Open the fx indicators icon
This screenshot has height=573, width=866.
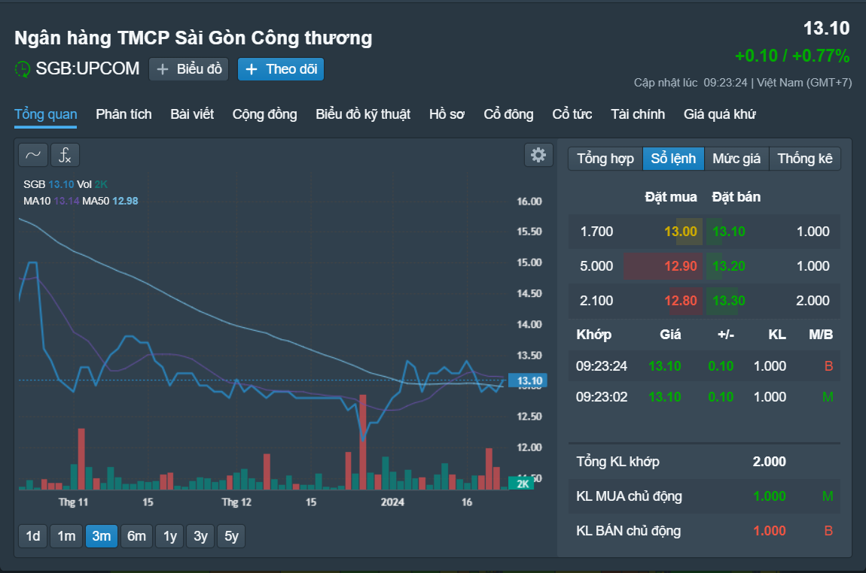pyautogui.click(x=66, y=155)
